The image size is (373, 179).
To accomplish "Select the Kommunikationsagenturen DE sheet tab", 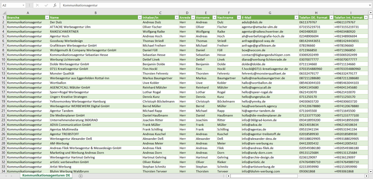I will click(x=46, y=175).
